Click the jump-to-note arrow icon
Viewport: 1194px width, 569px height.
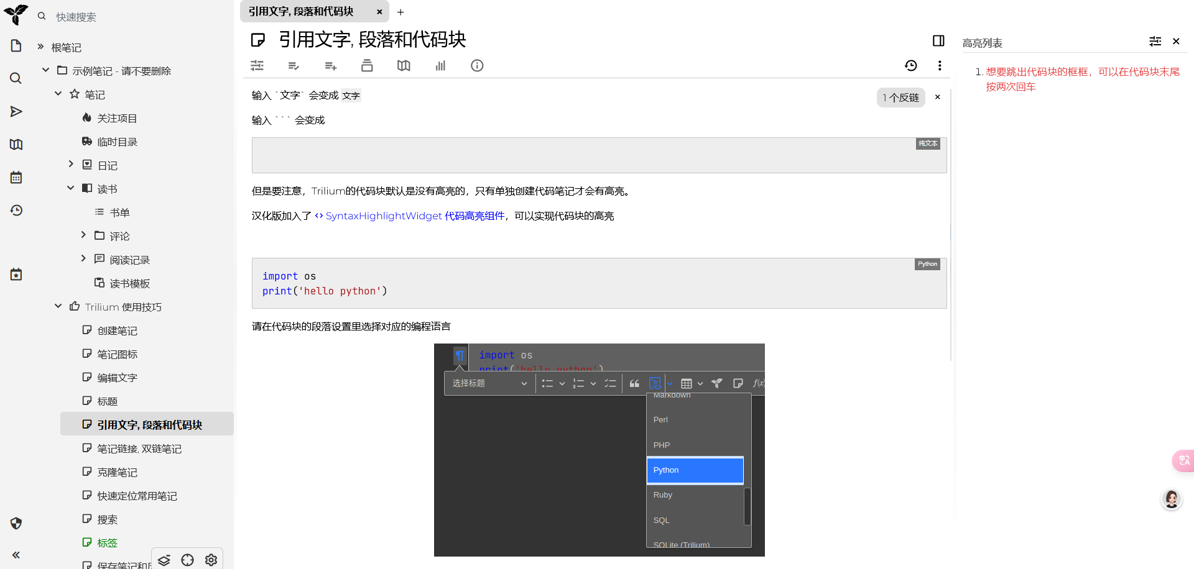click(x=16, y=111)
